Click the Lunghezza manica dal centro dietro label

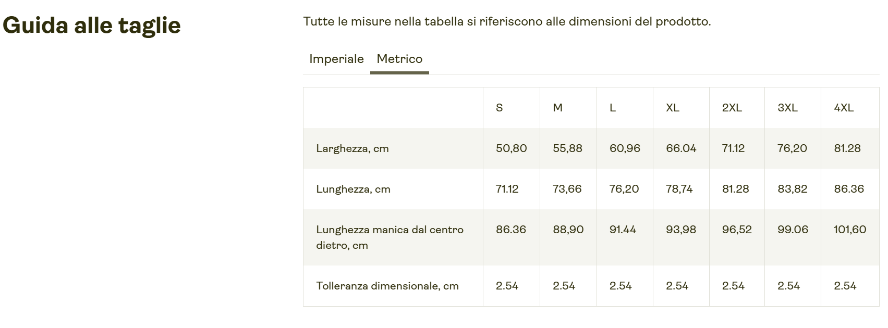tap(390, 237)
